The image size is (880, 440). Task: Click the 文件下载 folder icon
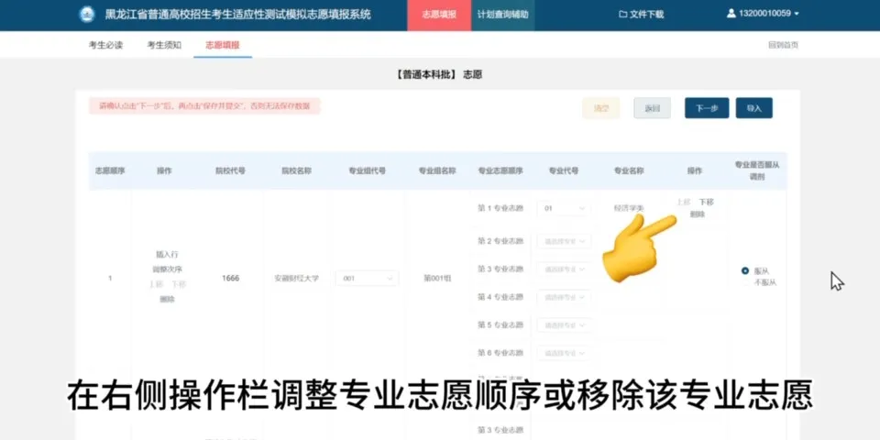click(623, 15)
